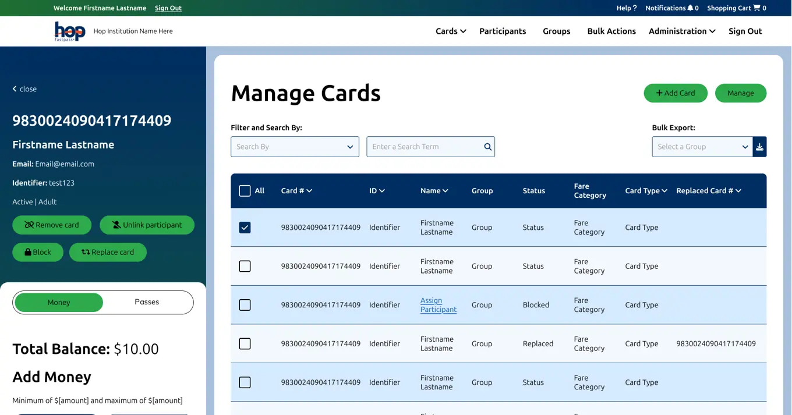Click the Enter a Search Term field
The image size is (792, 415).
pos(424,147)
